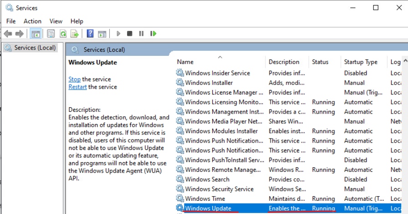Click the Pause Service icon
This screenshot has width=408, height=214.
[x=141, y=34]
